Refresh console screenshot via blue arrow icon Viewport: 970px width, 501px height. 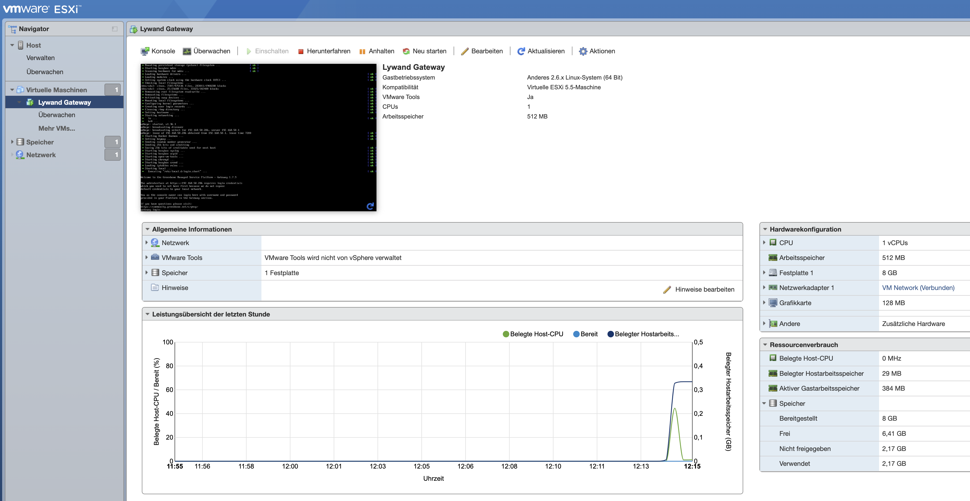click(370, 206)
